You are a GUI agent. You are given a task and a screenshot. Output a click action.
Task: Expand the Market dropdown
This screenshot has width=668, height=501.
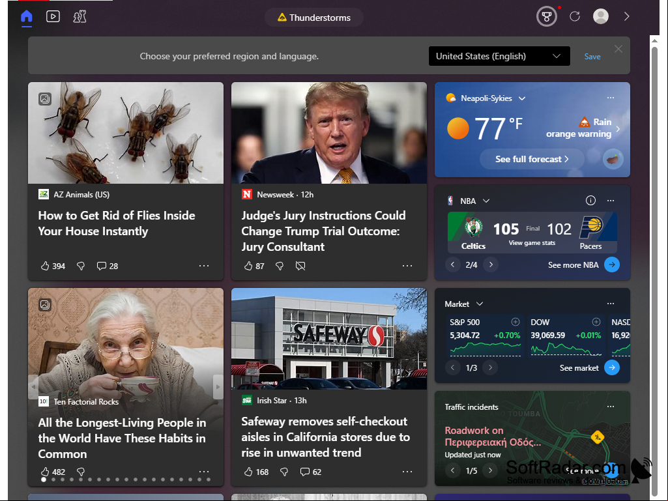(480, 304)
